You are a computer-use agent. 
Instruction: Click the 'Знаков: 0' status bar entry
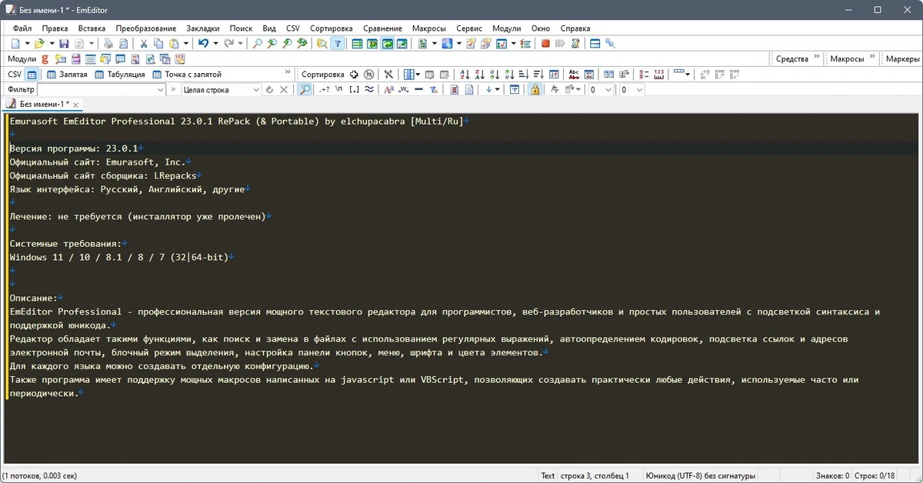tap(833, 476)
